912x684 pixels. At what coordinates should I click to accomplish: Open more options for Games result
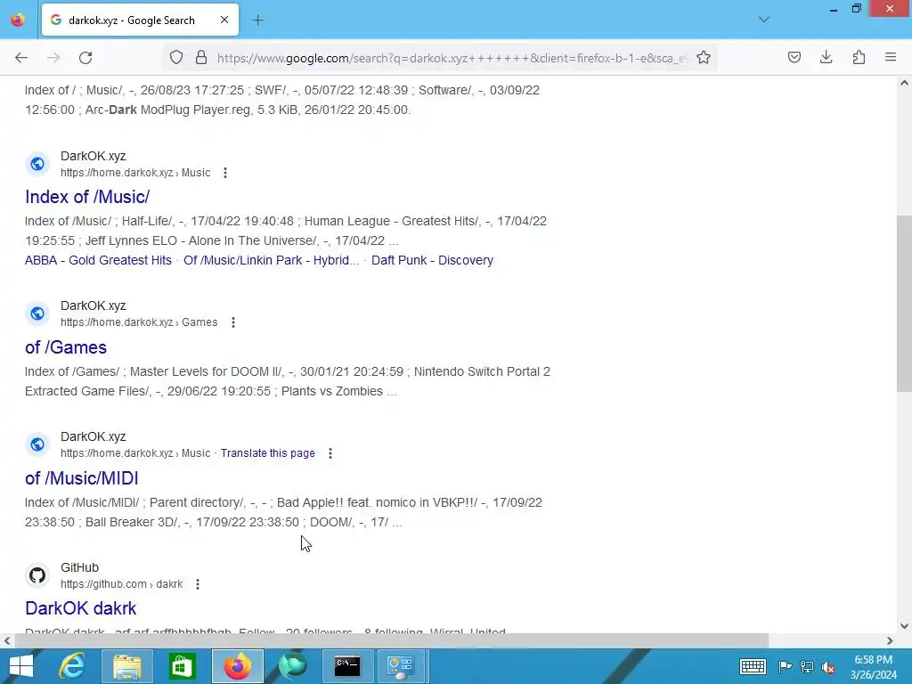pos(233,322)
